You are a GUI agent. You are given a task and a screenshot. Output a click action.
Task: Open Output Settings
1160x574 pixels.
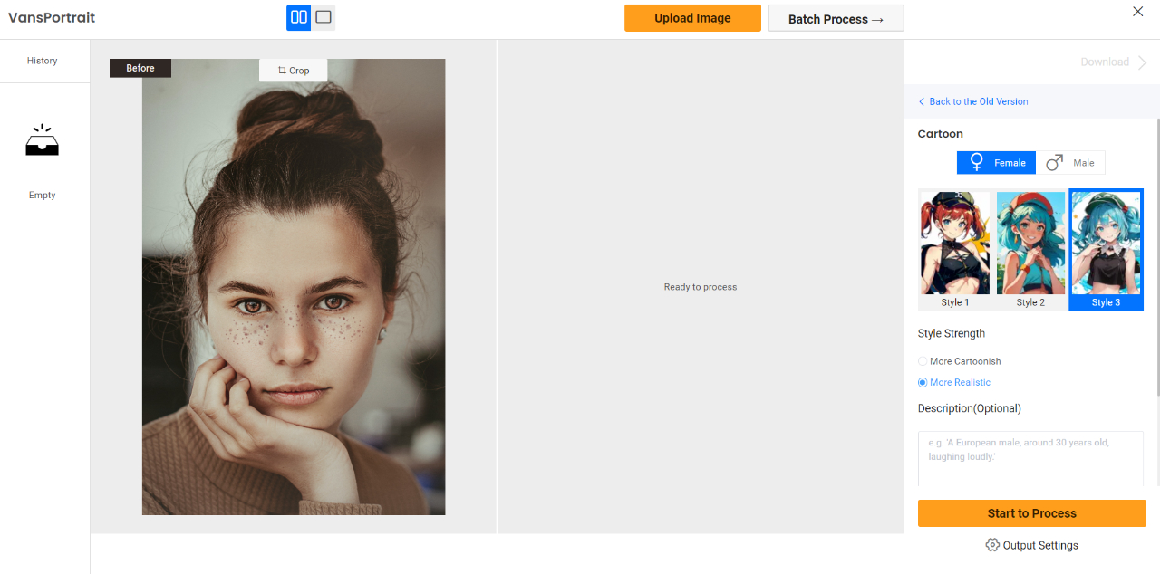(x=1031, y=545)
